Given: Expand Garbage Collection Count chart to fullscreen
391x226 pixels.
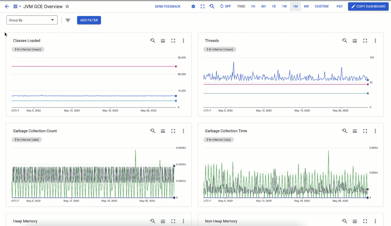Looking at the screenshot, I should (173, 131).
